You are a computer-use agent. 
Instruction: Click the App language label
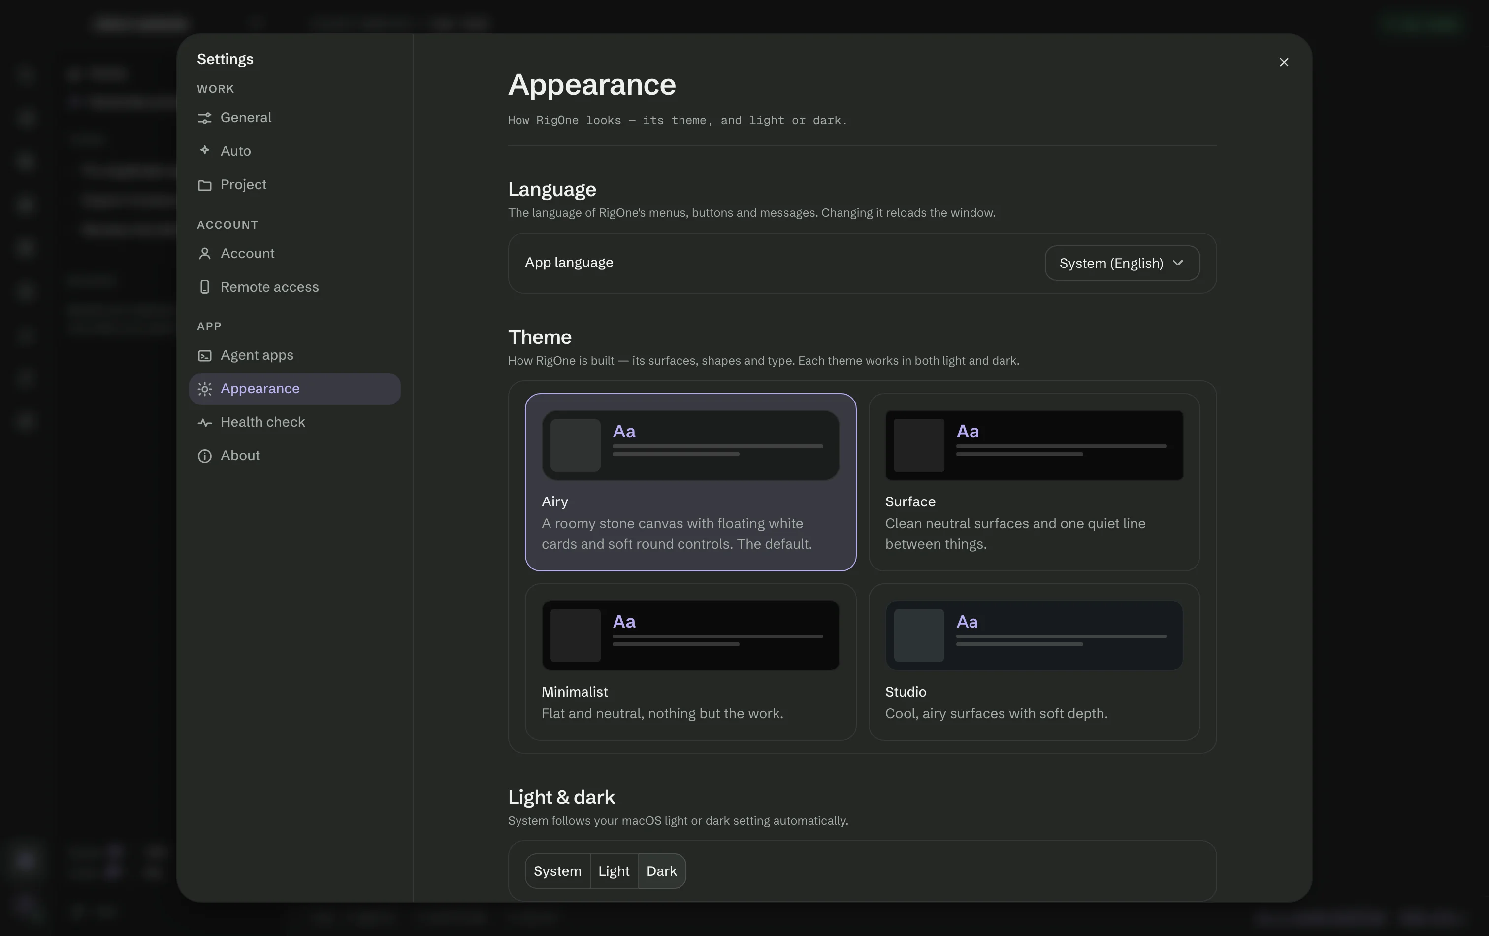point(569,262)
